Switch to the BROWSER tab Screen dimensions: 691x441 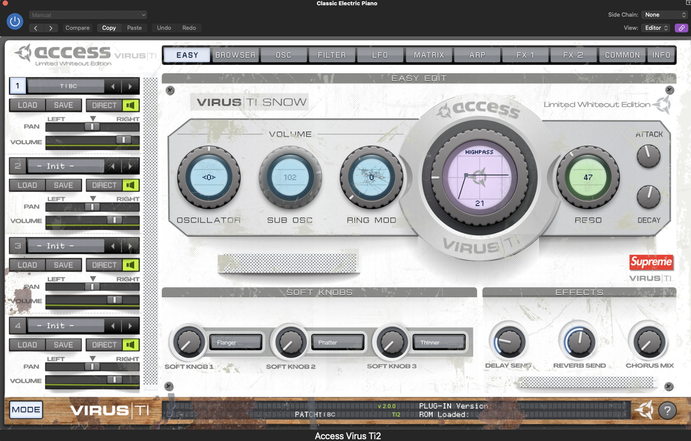click(235, 55)
